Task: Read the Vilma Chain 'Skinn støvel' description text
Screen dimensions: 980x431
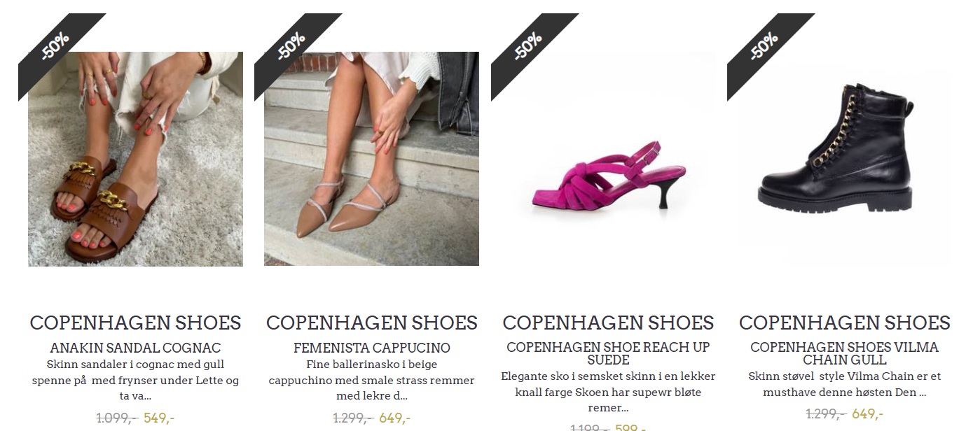Action: (844, 384)
